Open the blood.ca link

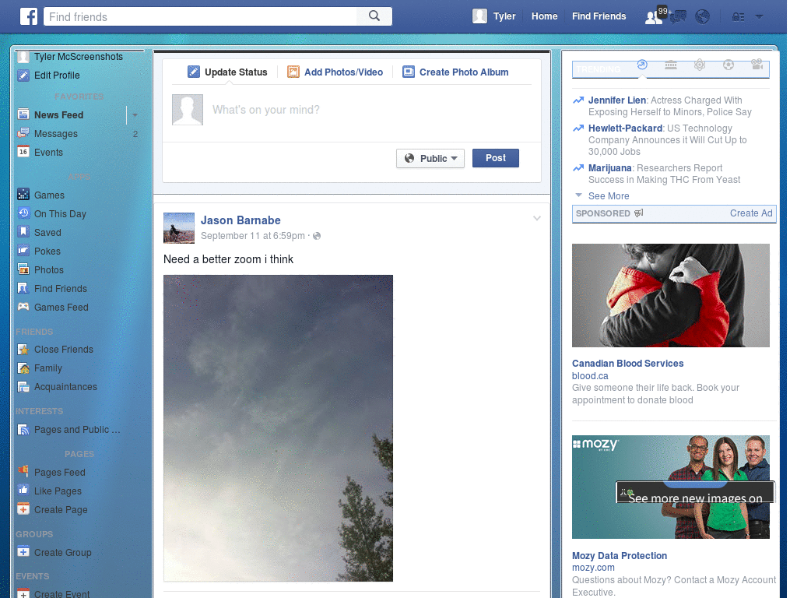589,375
